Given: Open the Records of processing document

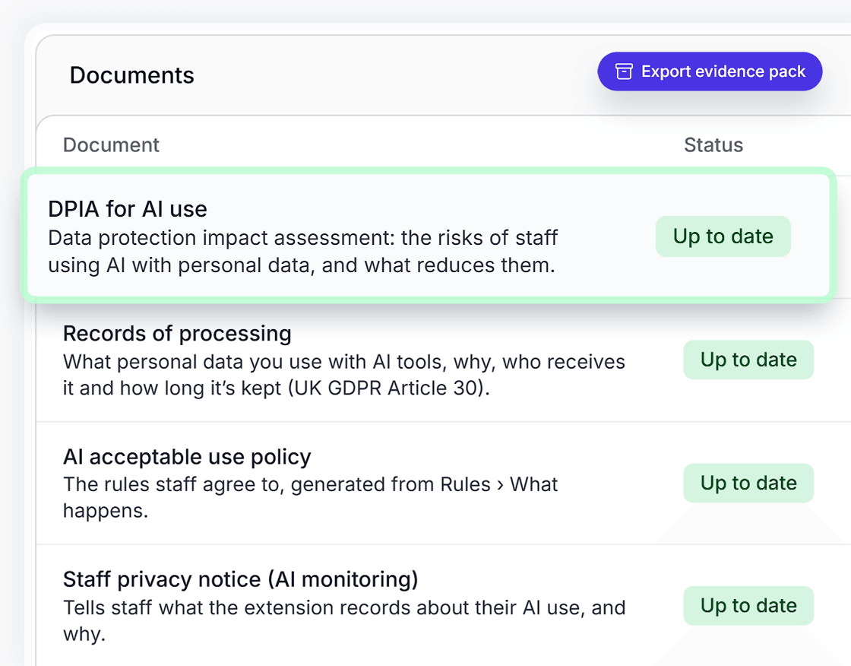Looking at the screenshot, I should pos(177,334).
